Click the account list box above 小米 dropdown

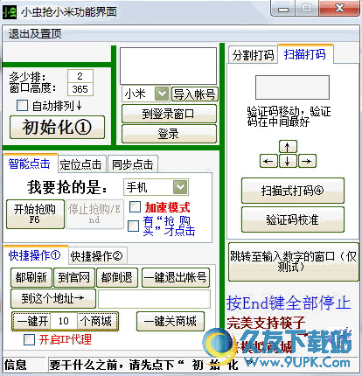click(169, 66)
